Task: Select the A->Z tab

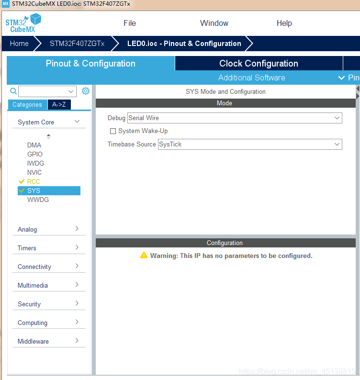Action: [x=59, y=105]
